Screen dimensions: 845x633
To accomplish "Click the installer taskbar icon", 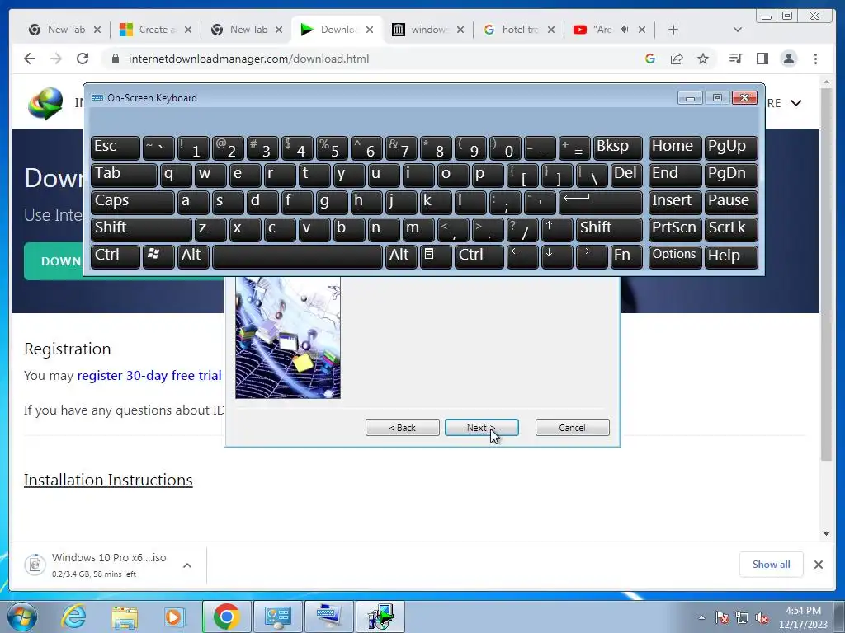I will tap(380, 617).
